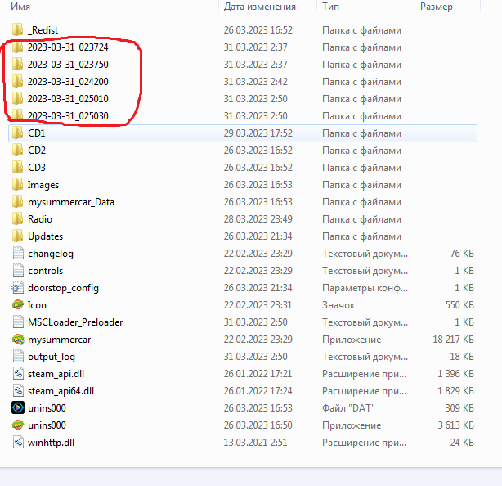Image resolution: width=502 pixels, height=486 pixels.
Task: Sort by the Размер column header
Action: pos(437,7)
